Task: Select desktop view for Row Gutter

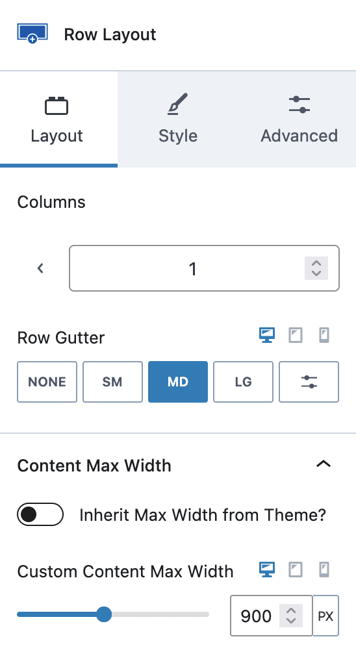Action: pyautogui.click(x=267, y=336)
